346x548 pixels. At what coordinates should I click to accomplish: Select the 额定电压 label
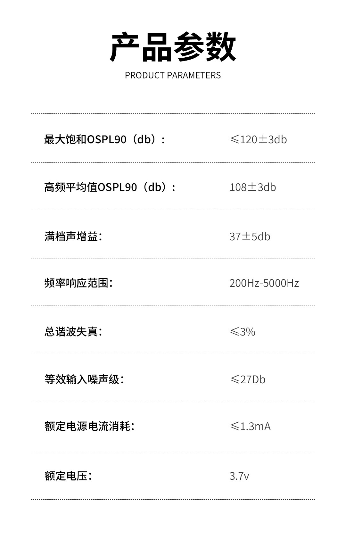point(68,476)
